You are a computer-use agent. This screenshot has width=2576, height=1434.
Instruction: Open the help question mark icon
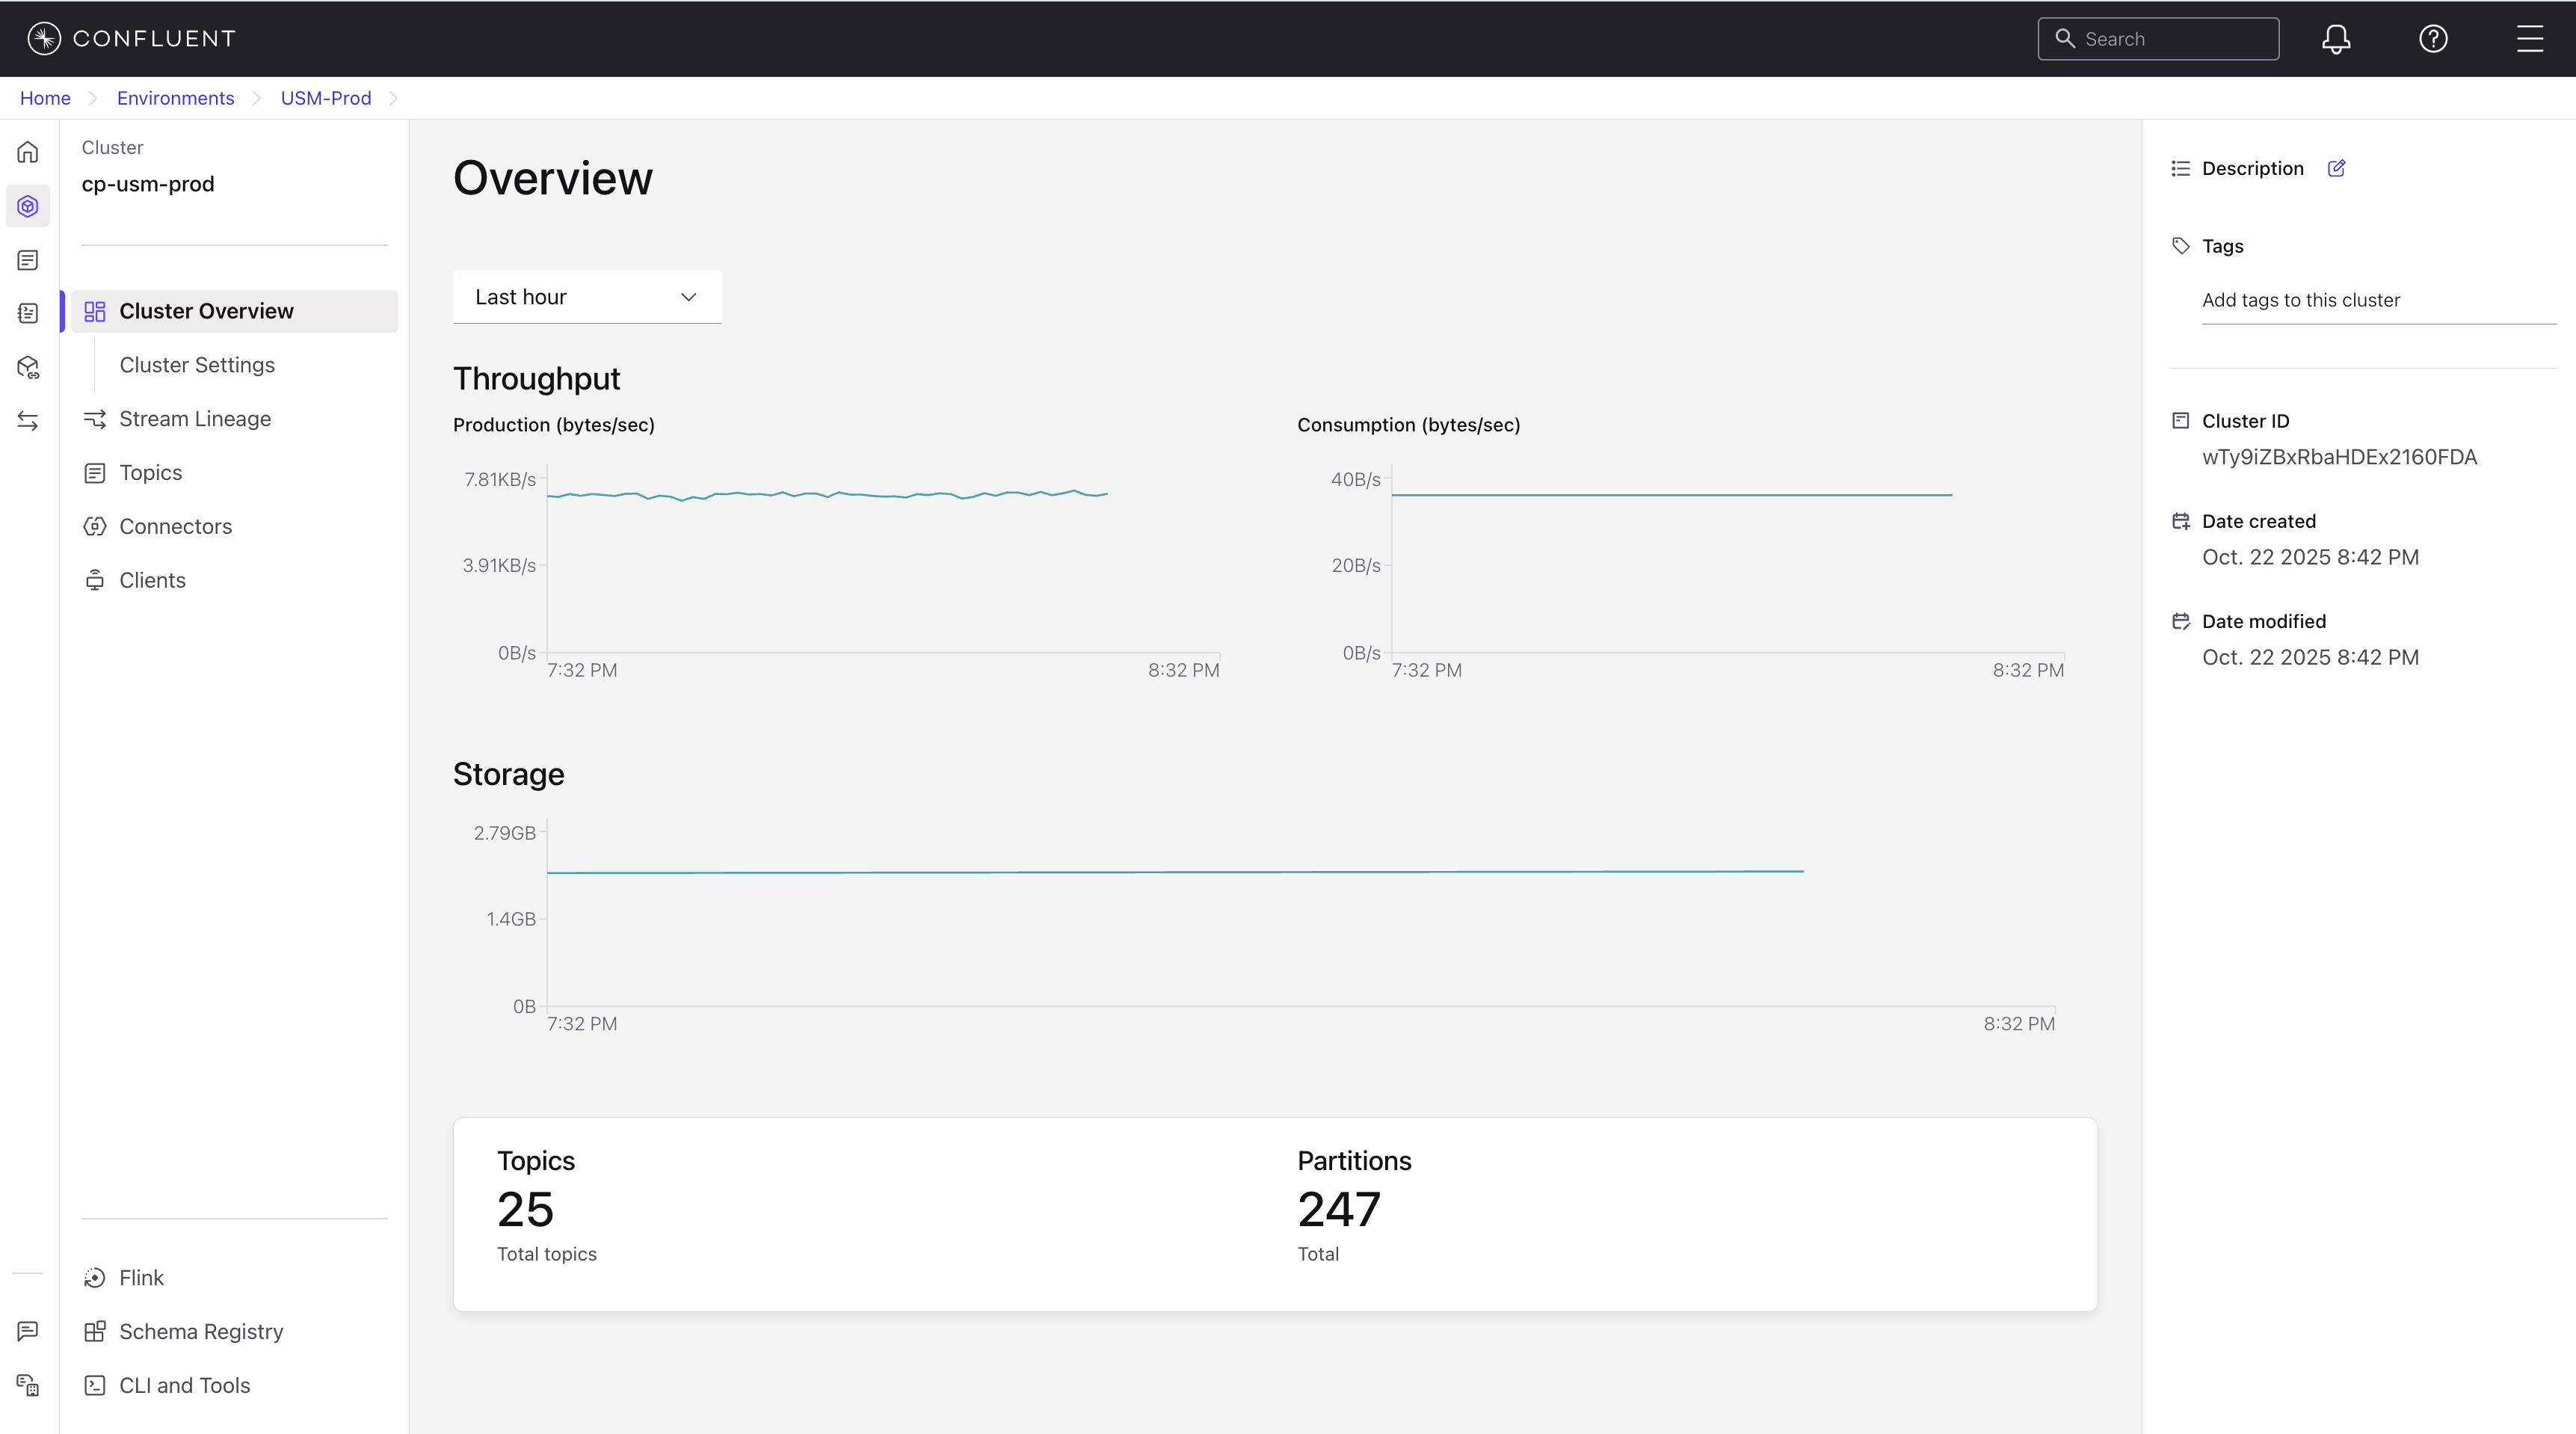coord(2432,39)
